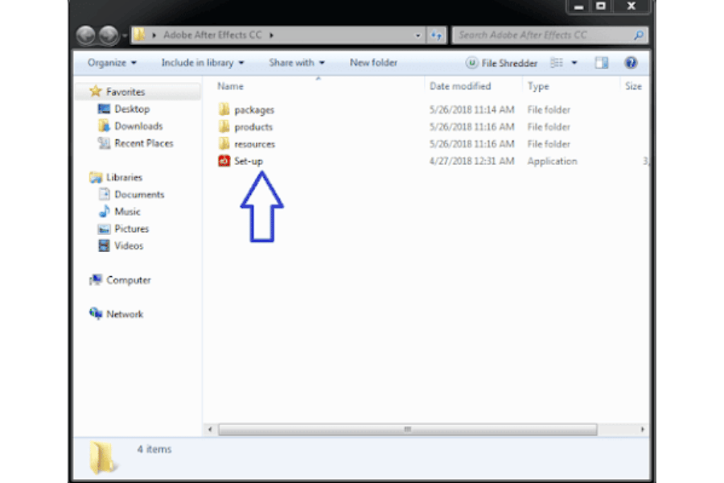Click the Help question mark icon
The height and width of the screenshot is (483, 724).
[631, 63]
